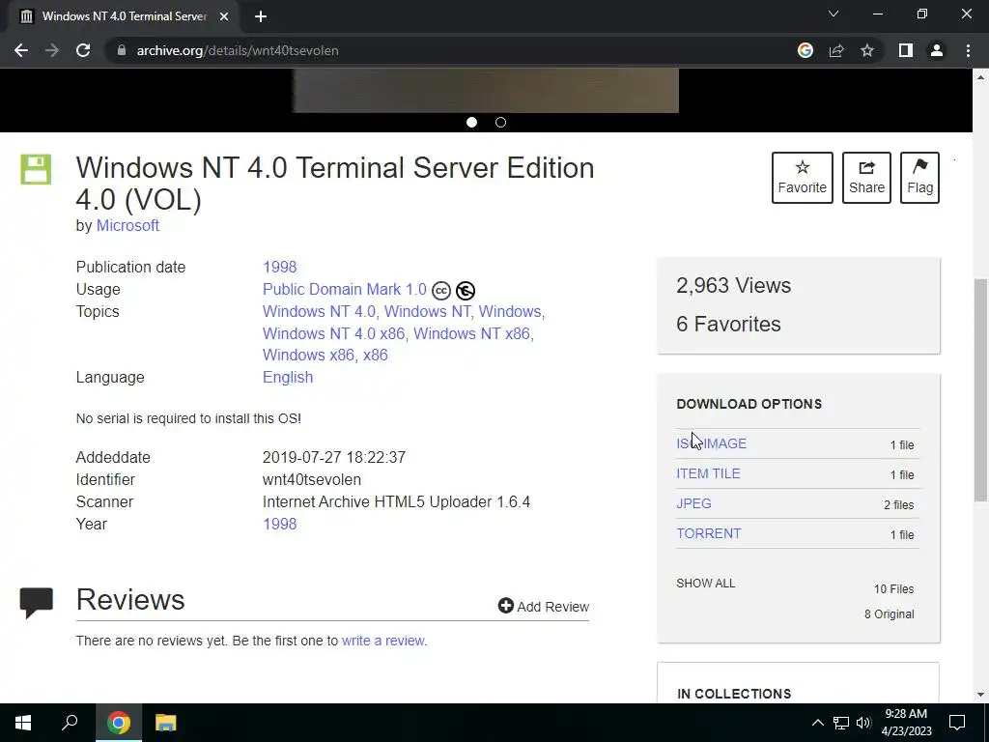
Task: Open the 1998 publication date link
Action: tap(279, 267)
